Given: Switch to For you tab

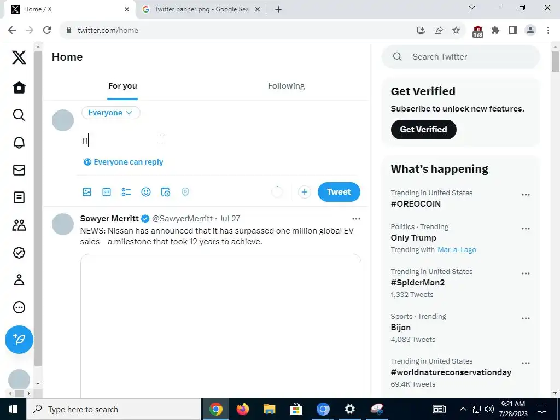Looking at the screenshot, I should pos(122,86).
